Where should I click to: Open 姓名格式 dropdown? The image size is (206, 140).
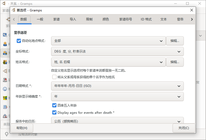[108, 62]
